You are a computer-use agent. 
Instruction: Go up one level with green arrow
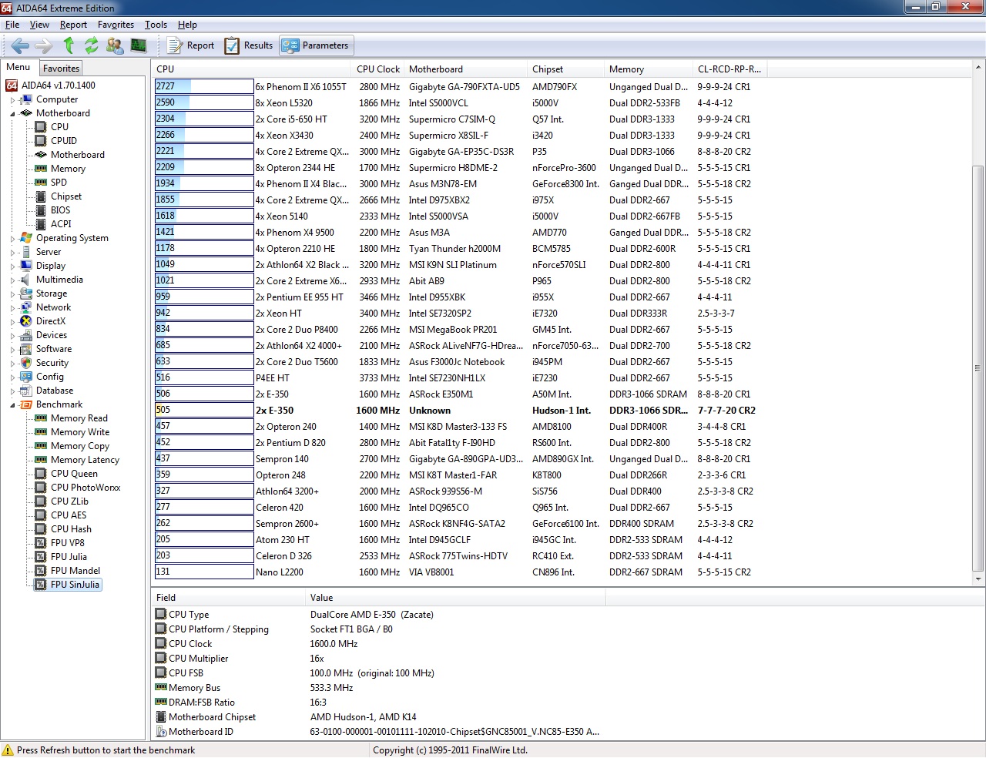click(x=69, y=45)
